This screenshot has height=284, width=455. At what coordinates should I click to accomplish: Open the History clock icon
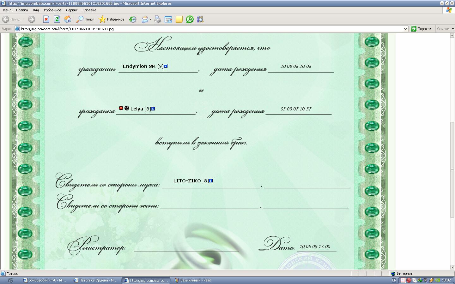(x=133, y=19)
